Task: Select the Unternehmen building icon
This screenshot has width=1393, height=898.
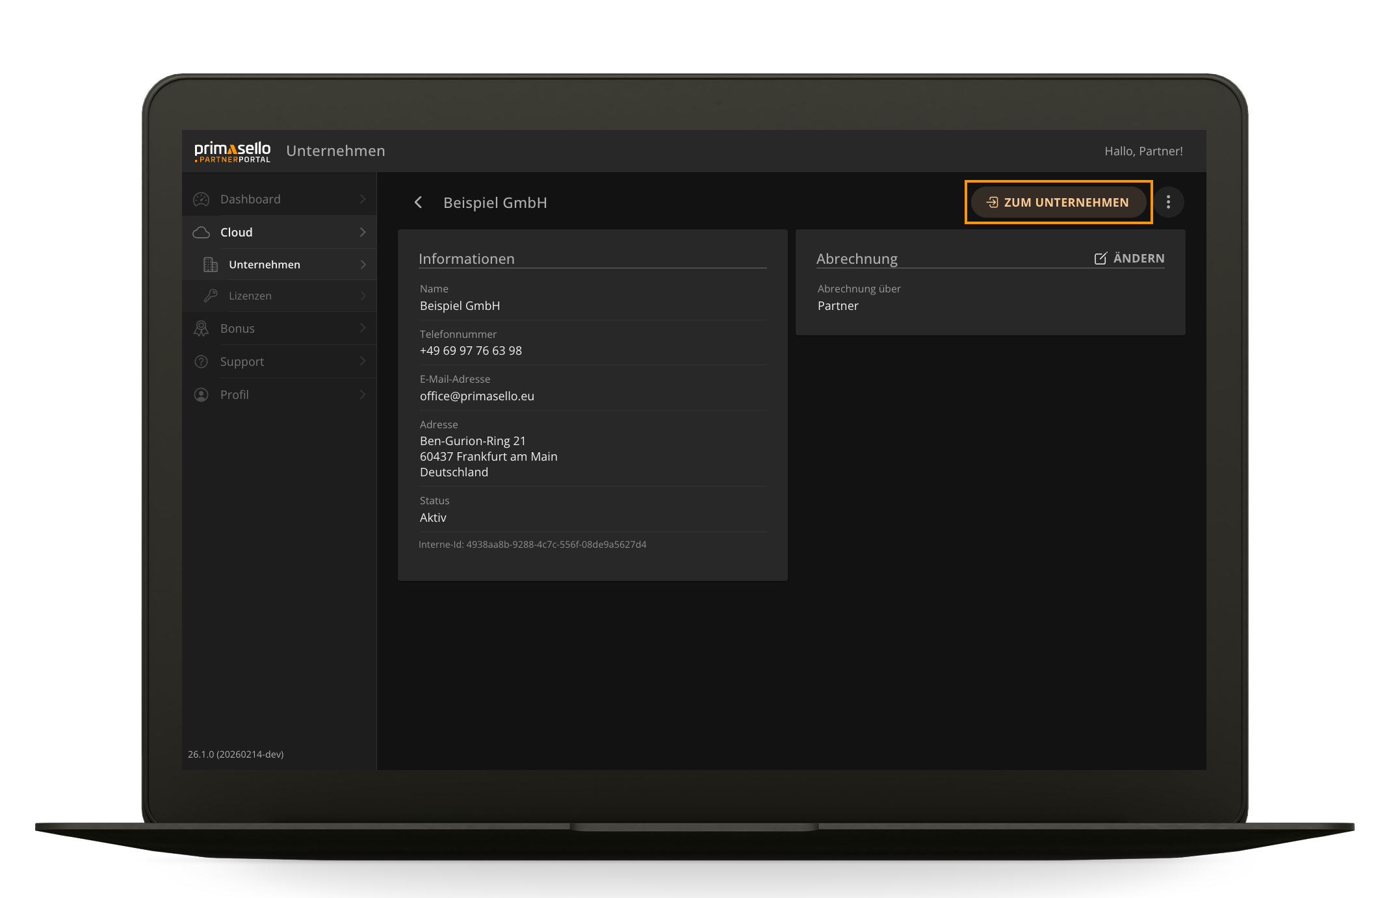Action: [x=210, y=264]
